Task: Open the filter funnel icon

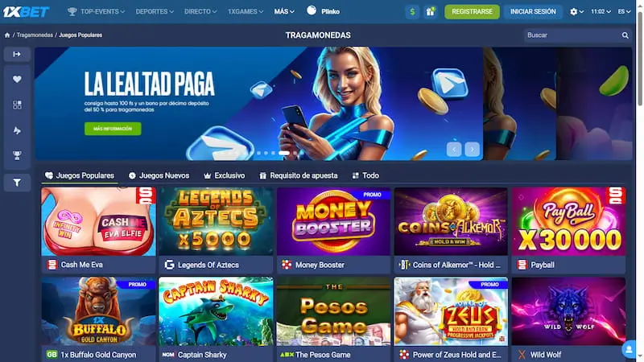Action: point(17,183)
